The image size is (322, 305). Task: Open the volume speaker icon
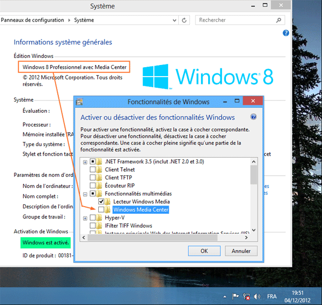(256, 296)
